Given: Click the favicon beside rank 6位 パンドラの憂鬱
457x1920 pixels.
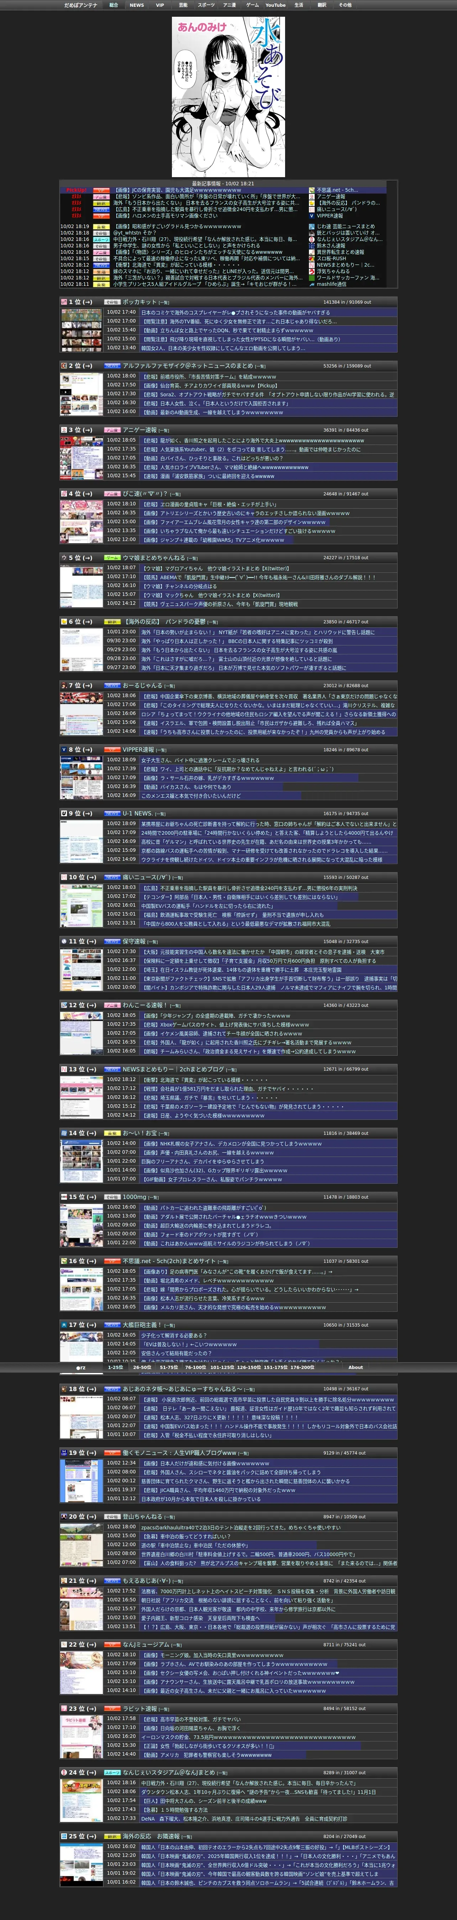Looking at the screenshot, I should point(64,622).
